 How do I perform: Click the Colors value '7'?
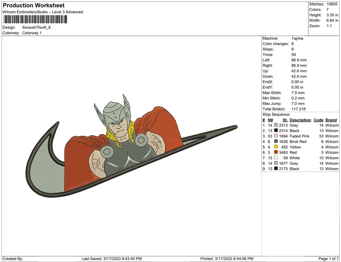328,10
